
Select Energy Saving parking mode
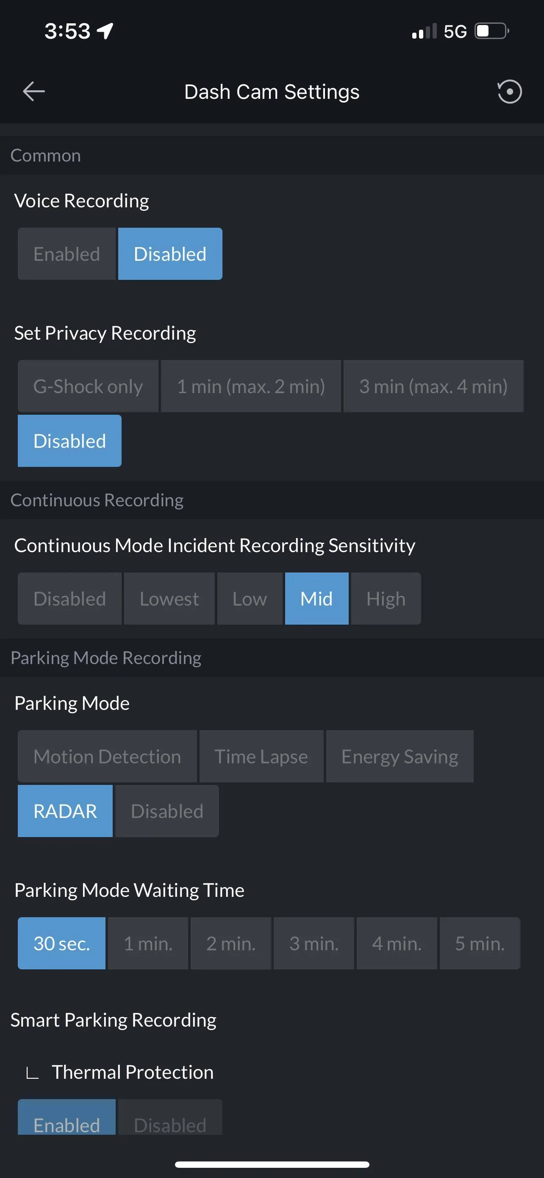400,756
